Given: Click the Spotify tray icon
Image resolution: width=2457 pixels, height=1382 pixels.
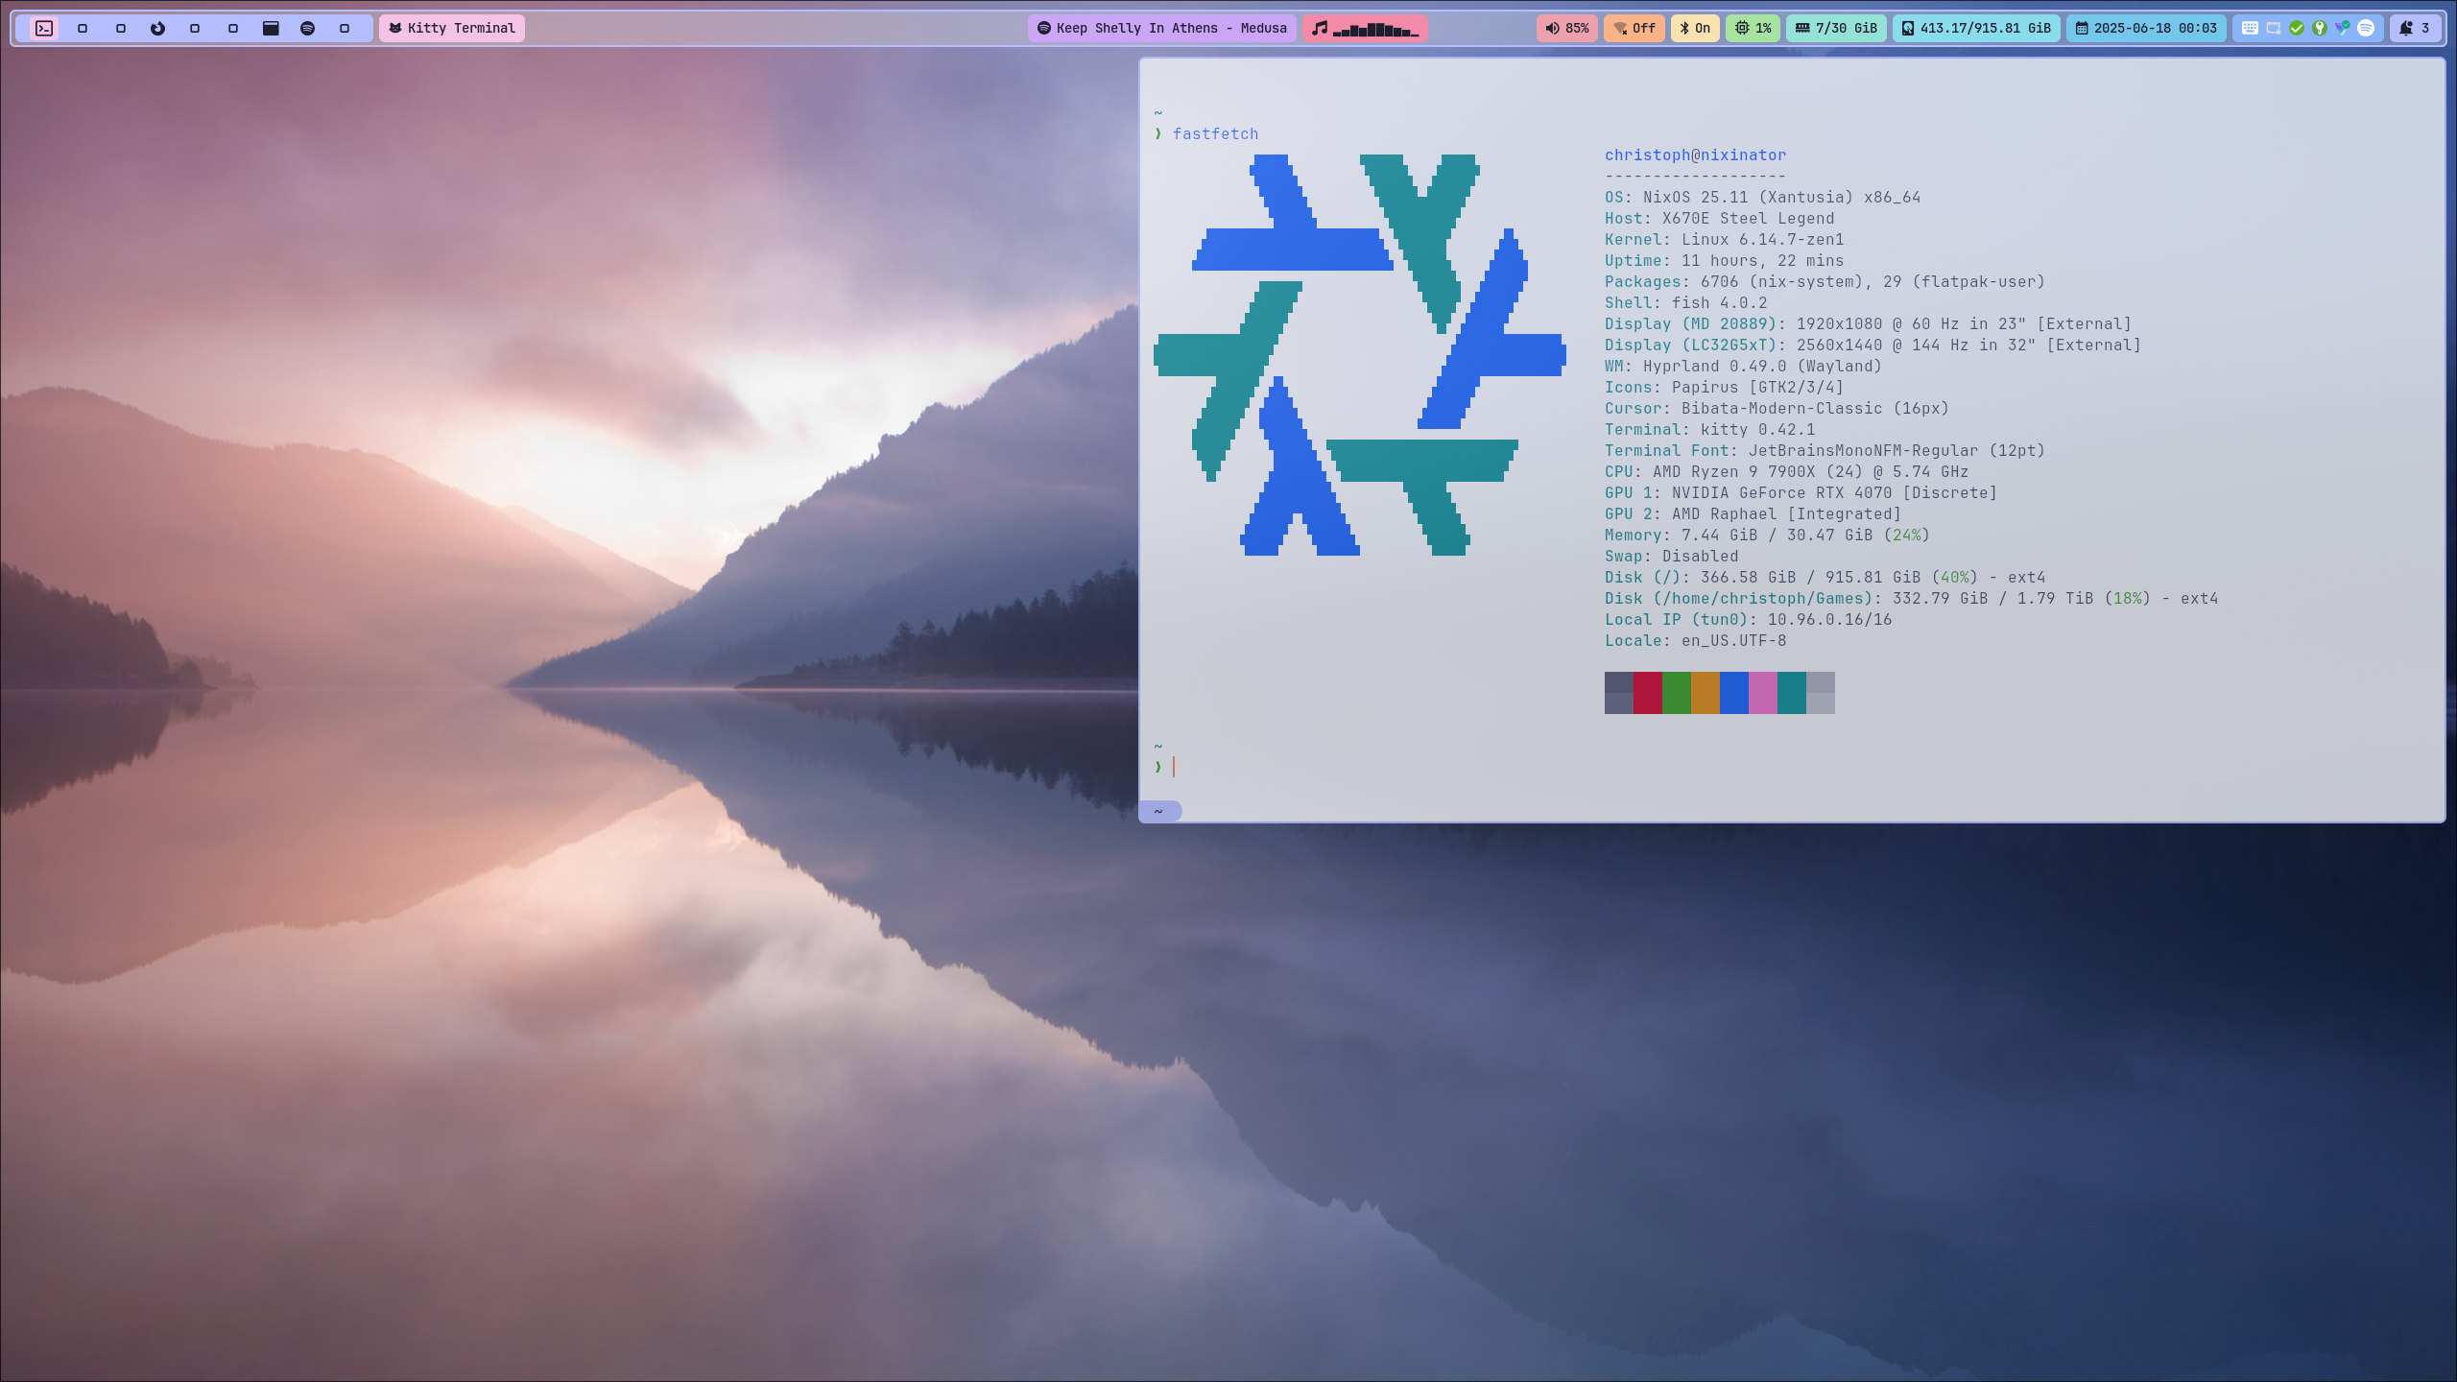Looking at the screenshot, I should tap(2366, 28).
